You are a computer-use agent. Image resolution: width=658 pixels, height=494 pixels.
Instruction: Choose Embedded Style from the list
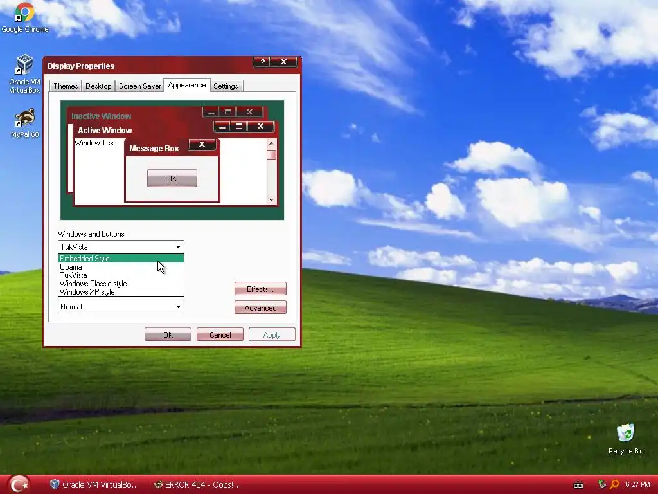121,259
